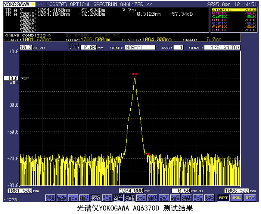This screenshot has width=261, height=214.
Task: Click the red peak marker 018
Action: (135, 77)
